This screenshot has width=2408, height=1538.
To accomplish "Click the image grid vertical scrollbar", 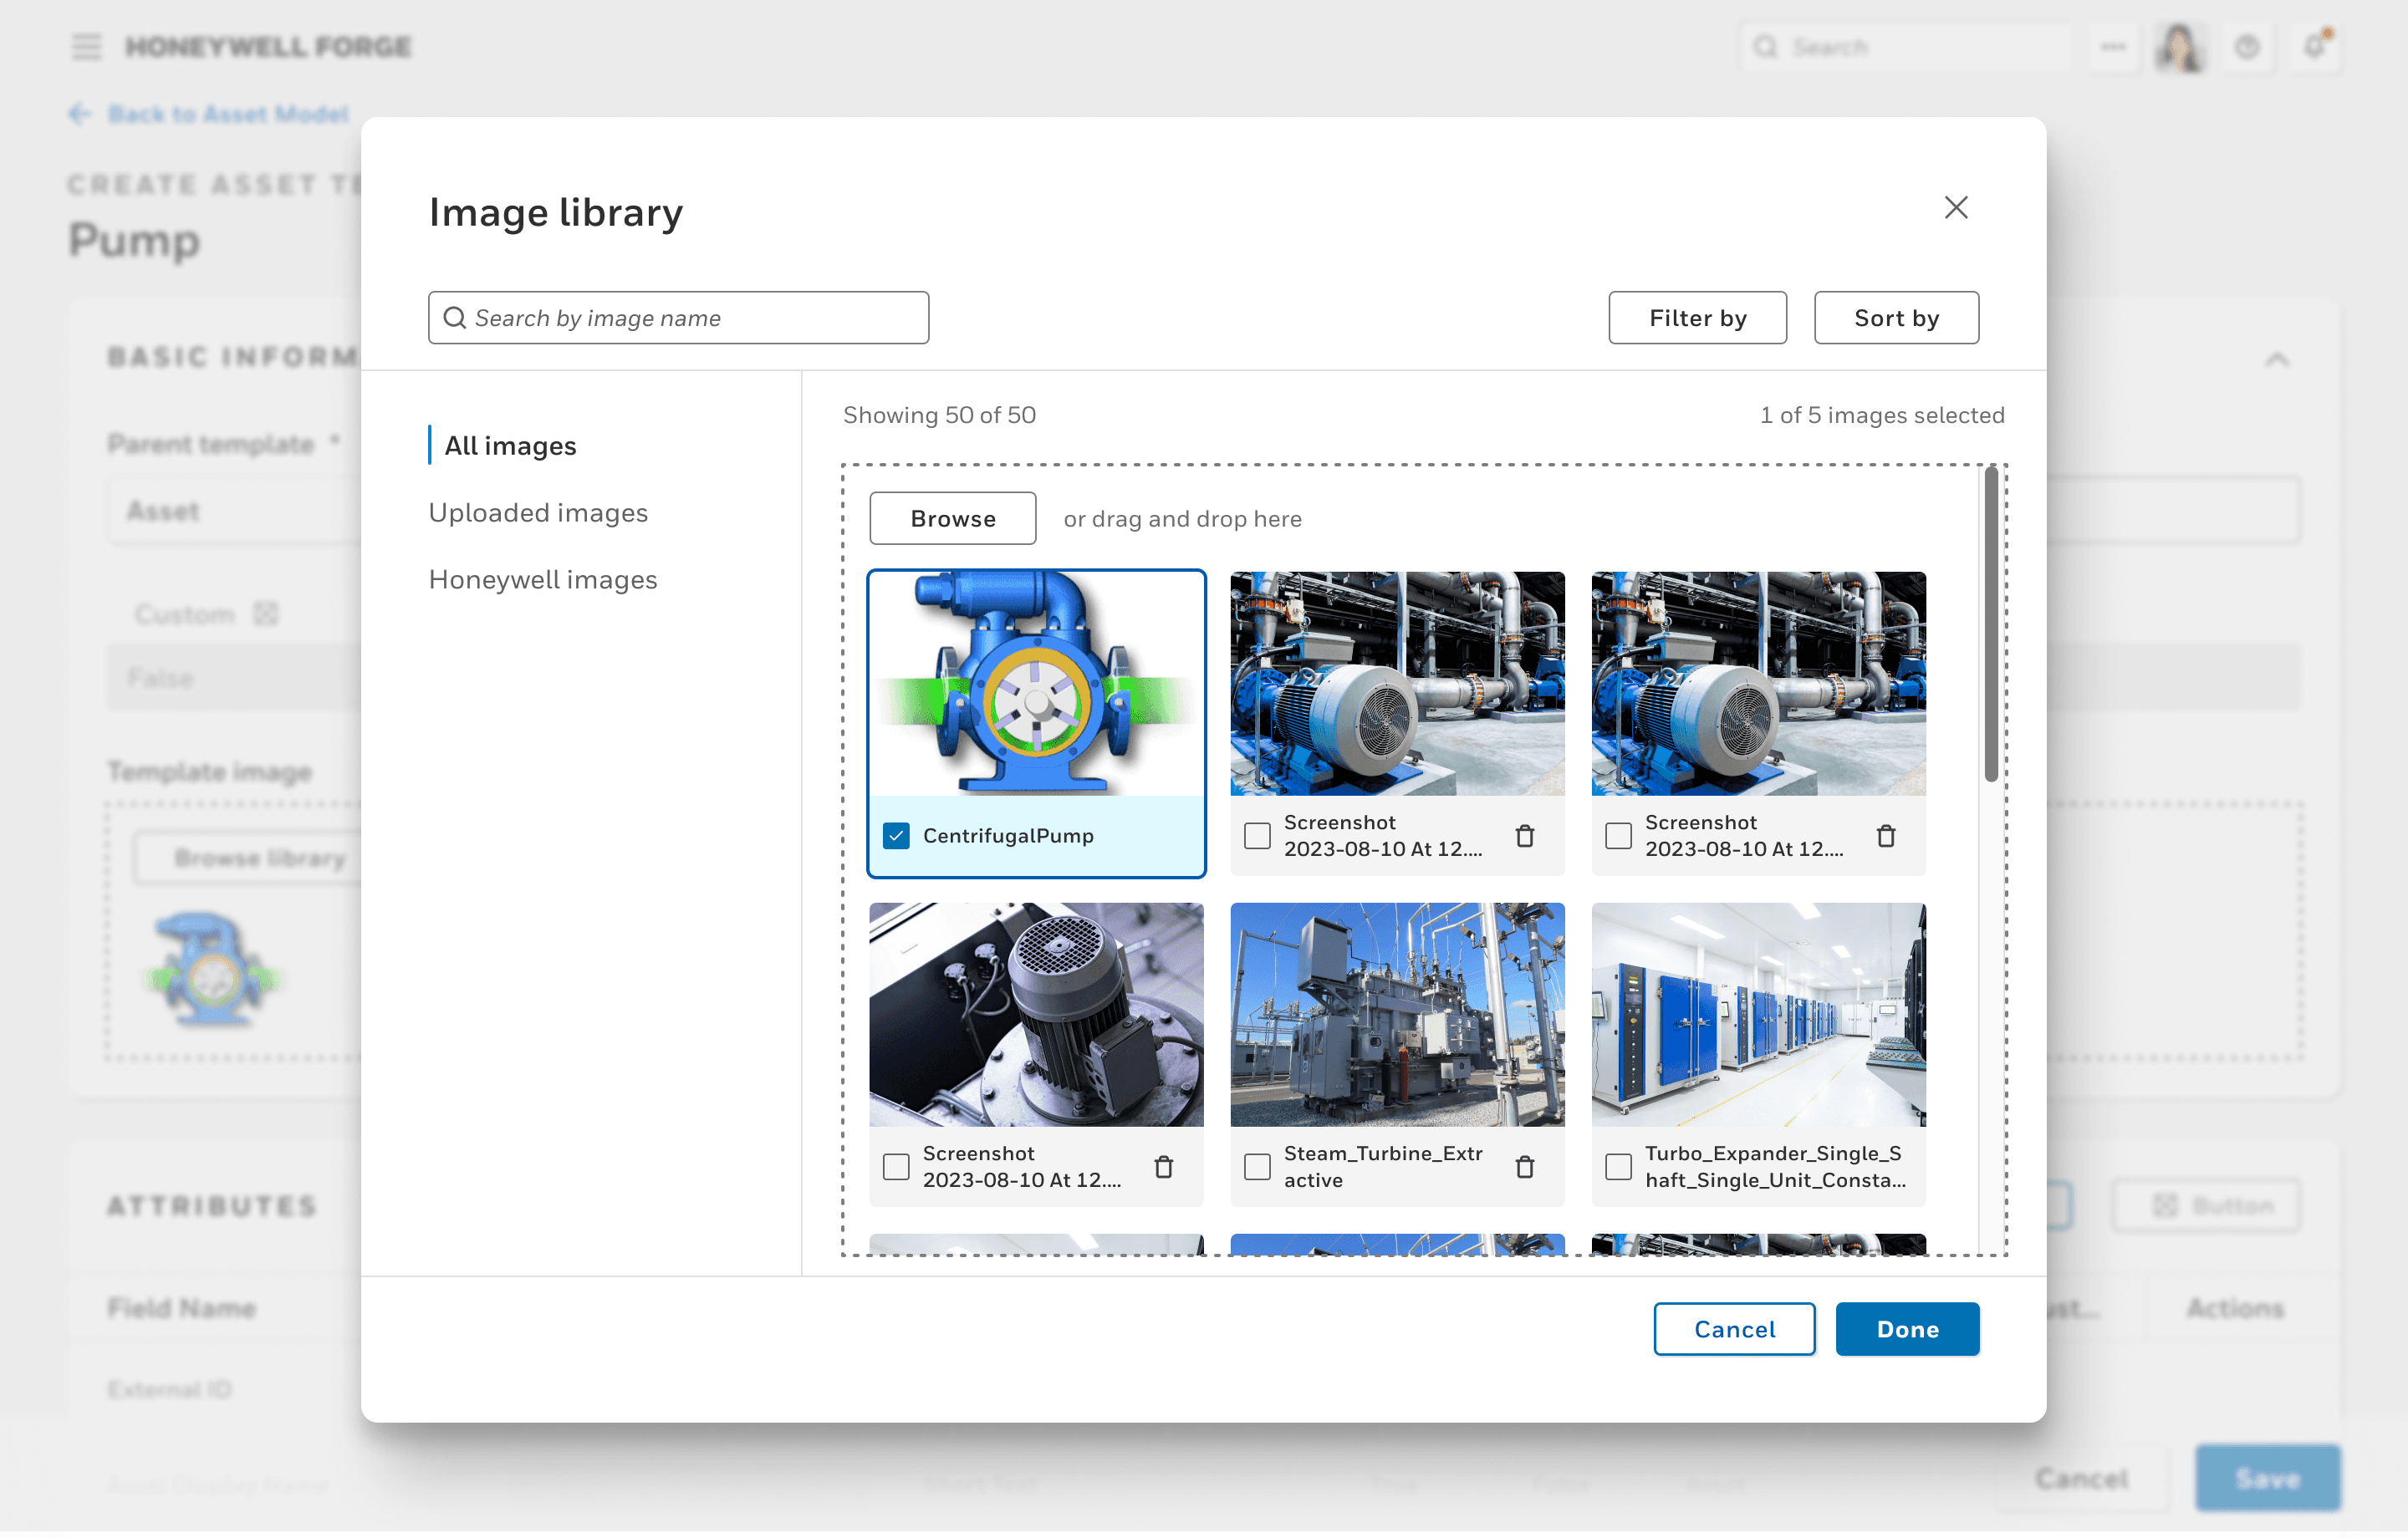I will coord(1990,625).
